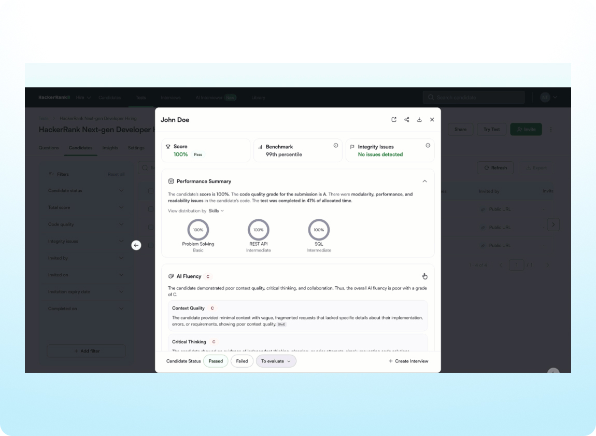
Task: Click the share icon in John Doe panel
Action: click(x=407, y=119)
